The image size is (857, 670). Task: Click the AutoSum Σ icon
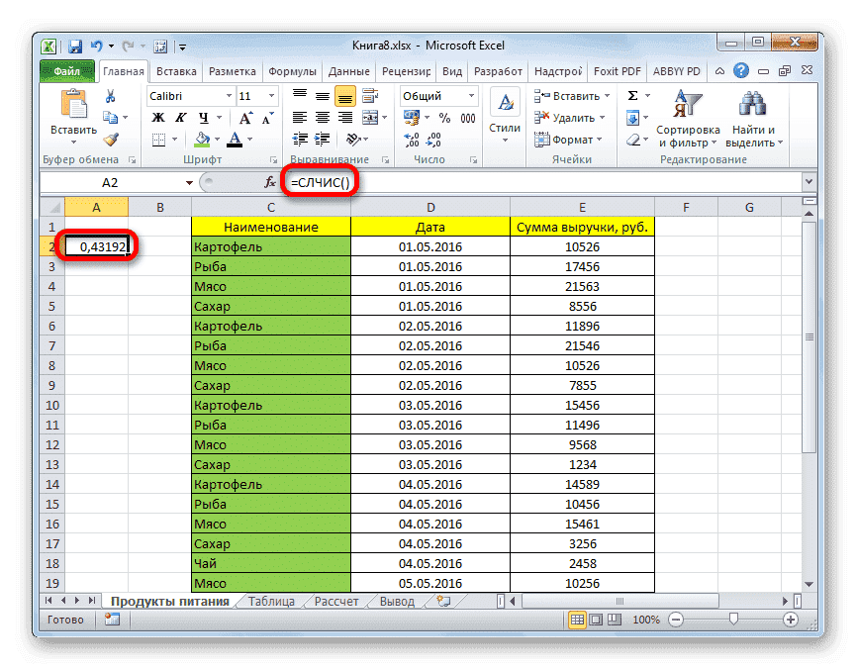tap(631, 95)
